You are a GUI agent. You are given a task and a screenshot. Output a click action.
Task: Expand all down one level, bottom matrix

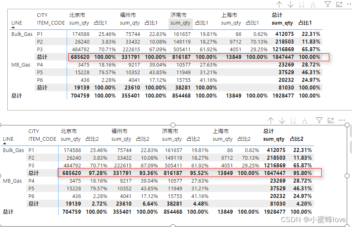click(x=304, y=121)
